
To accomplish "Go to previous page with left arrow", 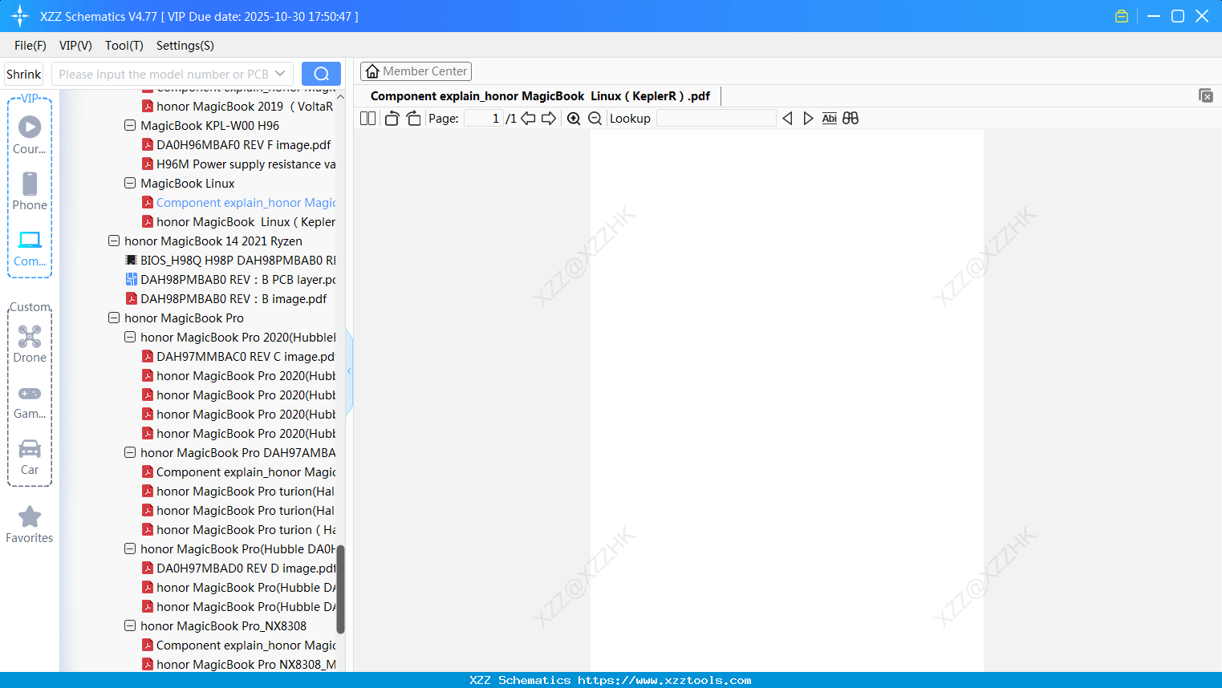I will [x=528, y=119].
